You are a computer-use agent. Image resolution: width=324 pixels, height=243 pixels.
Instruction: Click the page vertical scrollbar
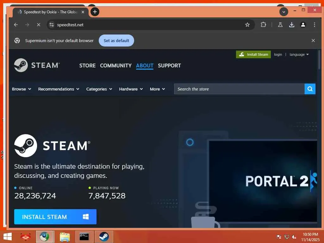click(x=319, y=59)
